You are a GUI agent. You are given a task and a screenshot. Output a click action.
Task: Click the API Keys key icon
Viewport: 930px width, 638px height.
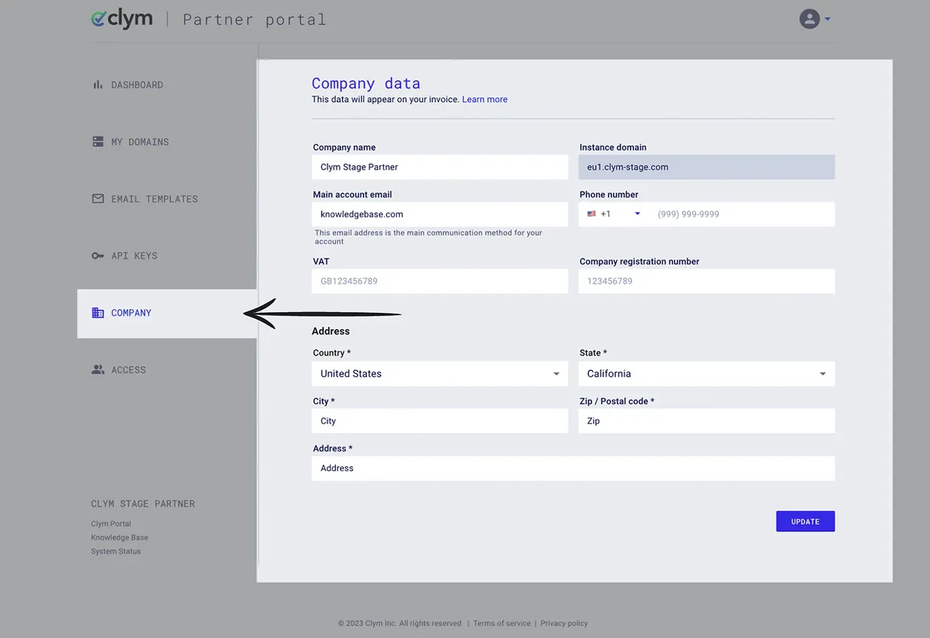(98, 255)
